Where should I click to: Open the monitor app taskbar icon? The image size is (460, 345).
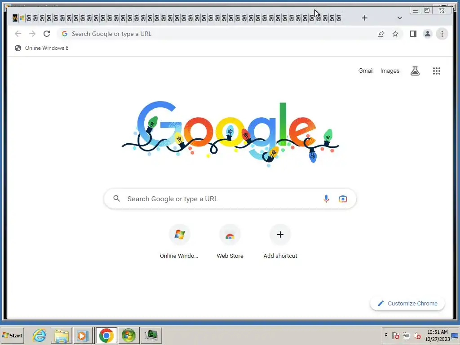(x=151, y=335)
